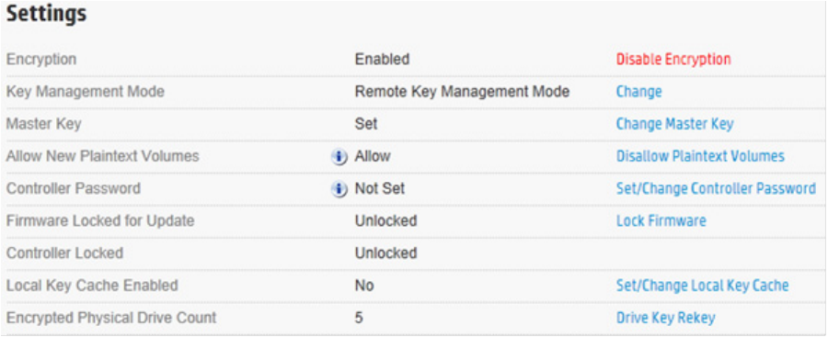Click the Settings heading
828x337 pixels.
pyautogui.click(x=47, y=15)
